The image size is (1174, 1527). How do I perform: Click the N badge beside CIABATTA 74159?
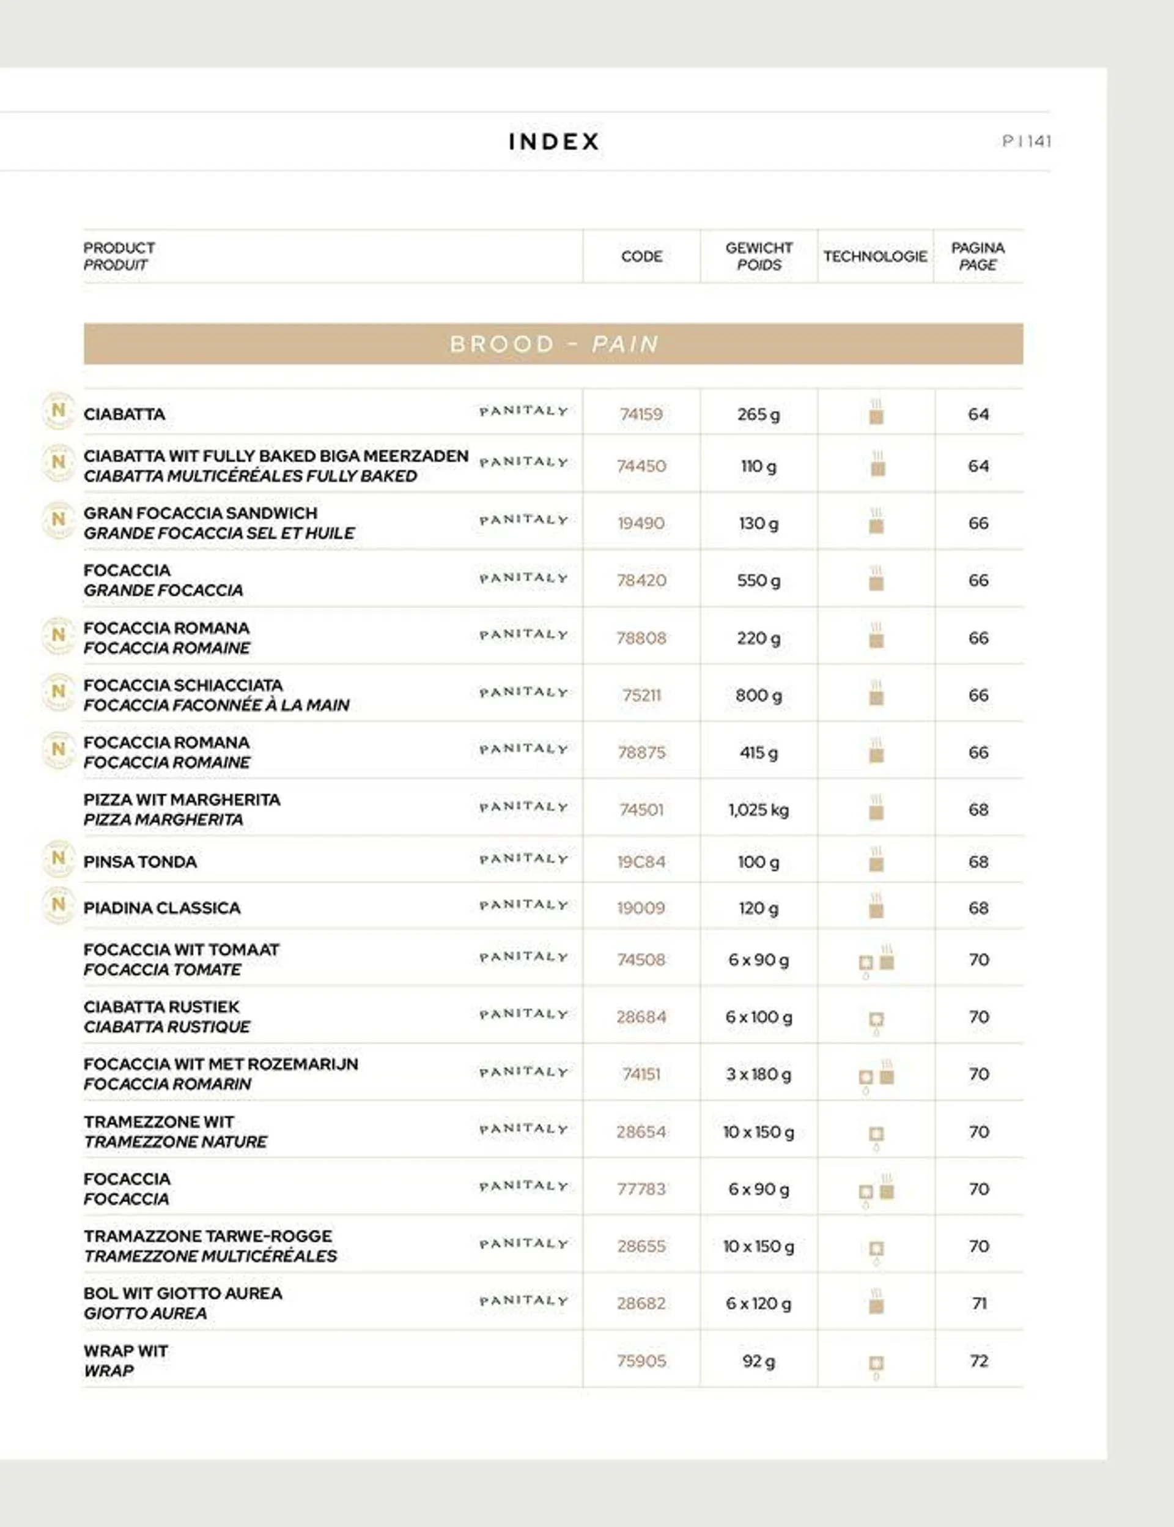point(59,411)
